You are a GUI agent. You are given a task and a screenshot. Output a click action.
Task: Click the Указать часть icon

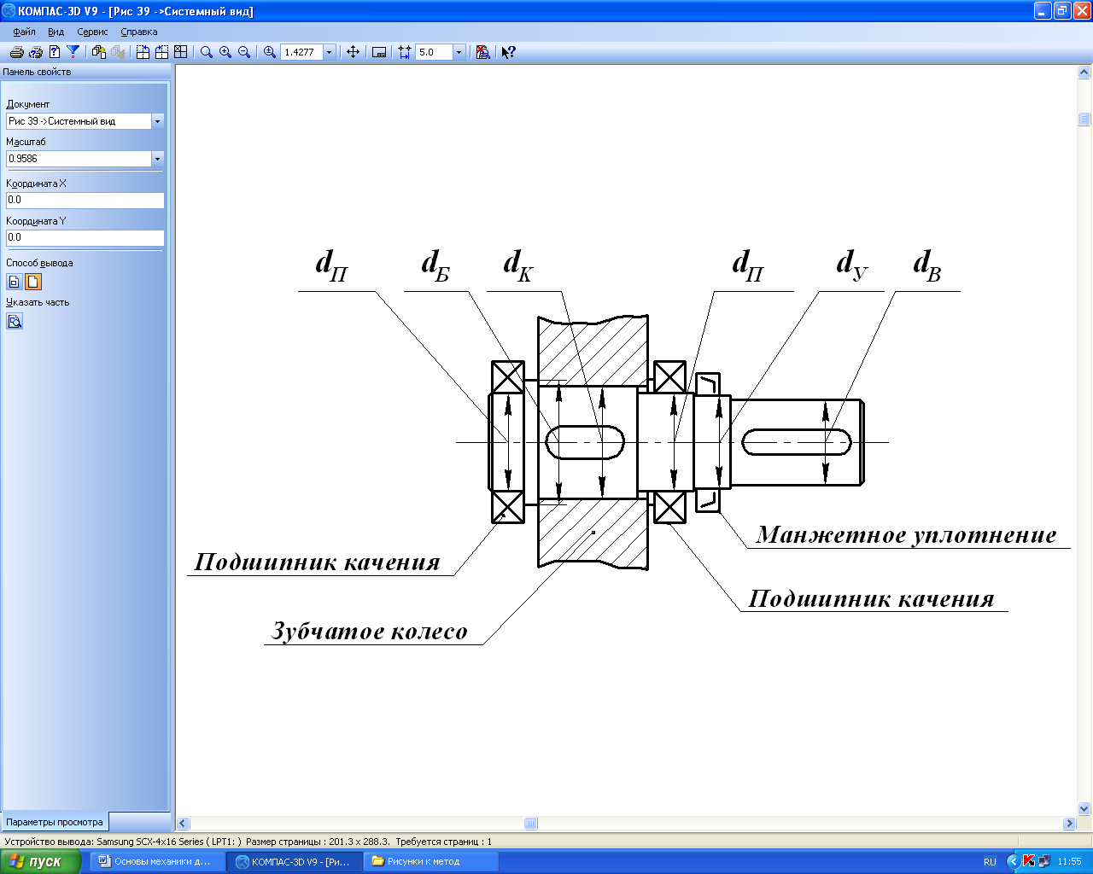[x=15, y=321]
